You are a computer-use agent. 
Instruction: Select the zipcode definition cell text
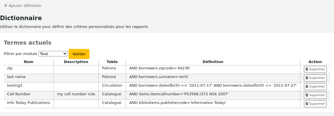pos(160,68)
